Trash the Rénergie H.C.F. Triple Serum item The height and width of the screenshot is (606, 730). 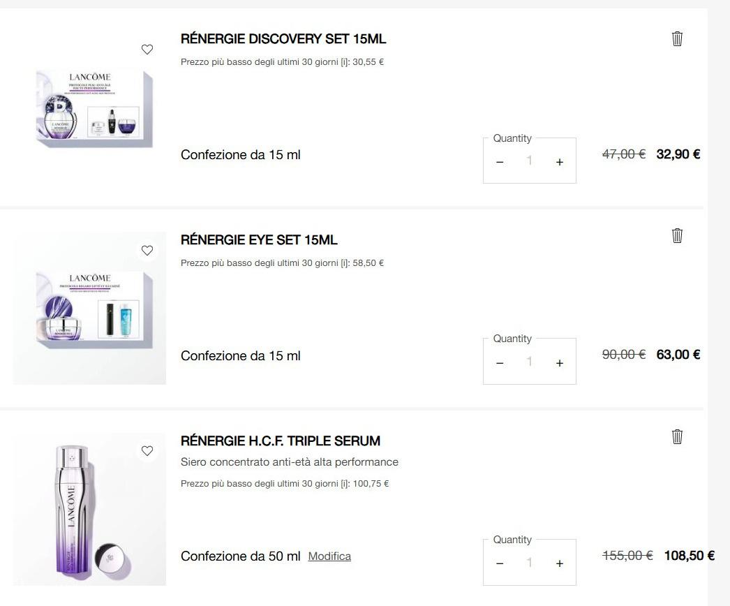(677, 437)
